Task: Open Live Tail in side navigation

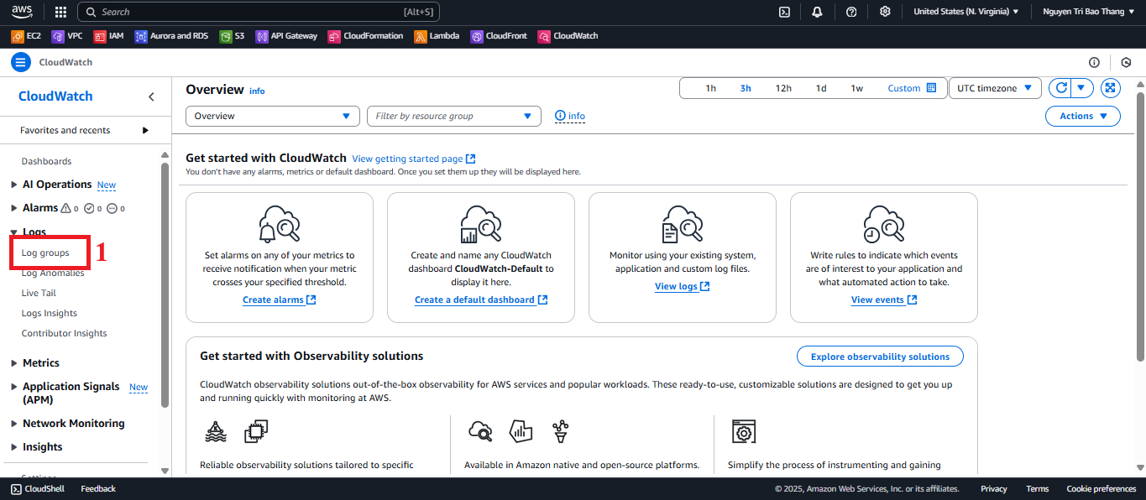Action: 39,293
